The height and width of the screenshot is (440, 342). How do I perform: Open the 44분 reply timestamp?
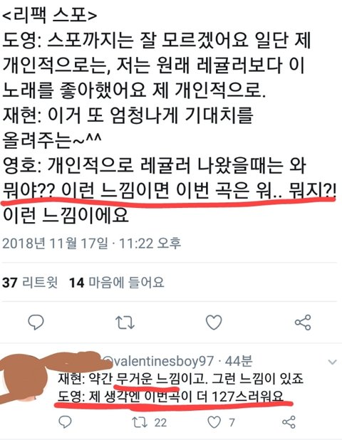point(239,362)
